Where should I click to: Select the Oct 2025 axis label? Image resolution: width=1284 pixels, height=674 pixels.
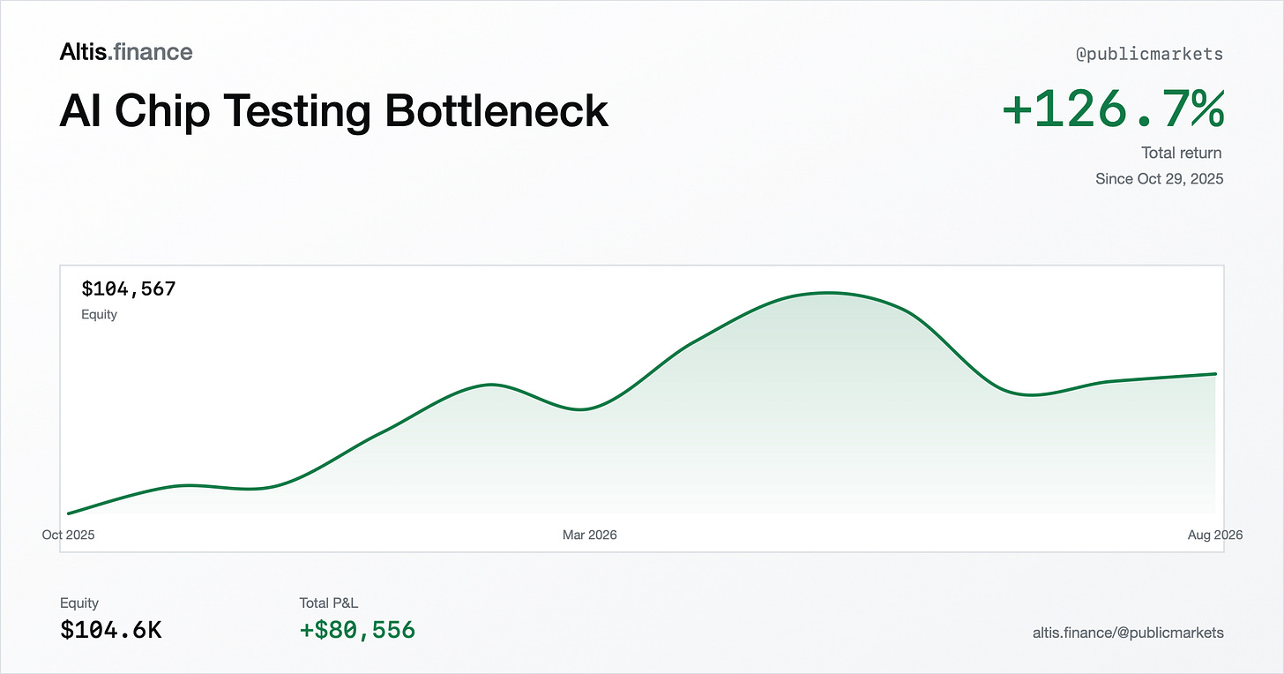coord(68,535)
